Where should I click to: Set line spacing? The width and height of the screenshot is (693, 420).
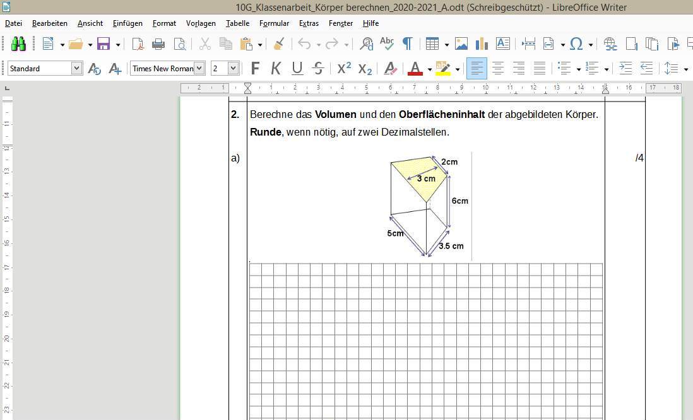[x=672, y=69]
